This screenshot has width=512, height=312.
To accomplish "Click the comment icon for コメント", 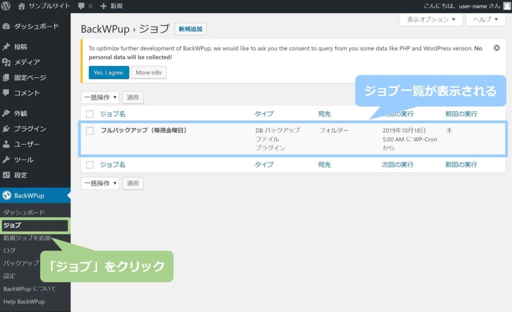I will point(6,92).
